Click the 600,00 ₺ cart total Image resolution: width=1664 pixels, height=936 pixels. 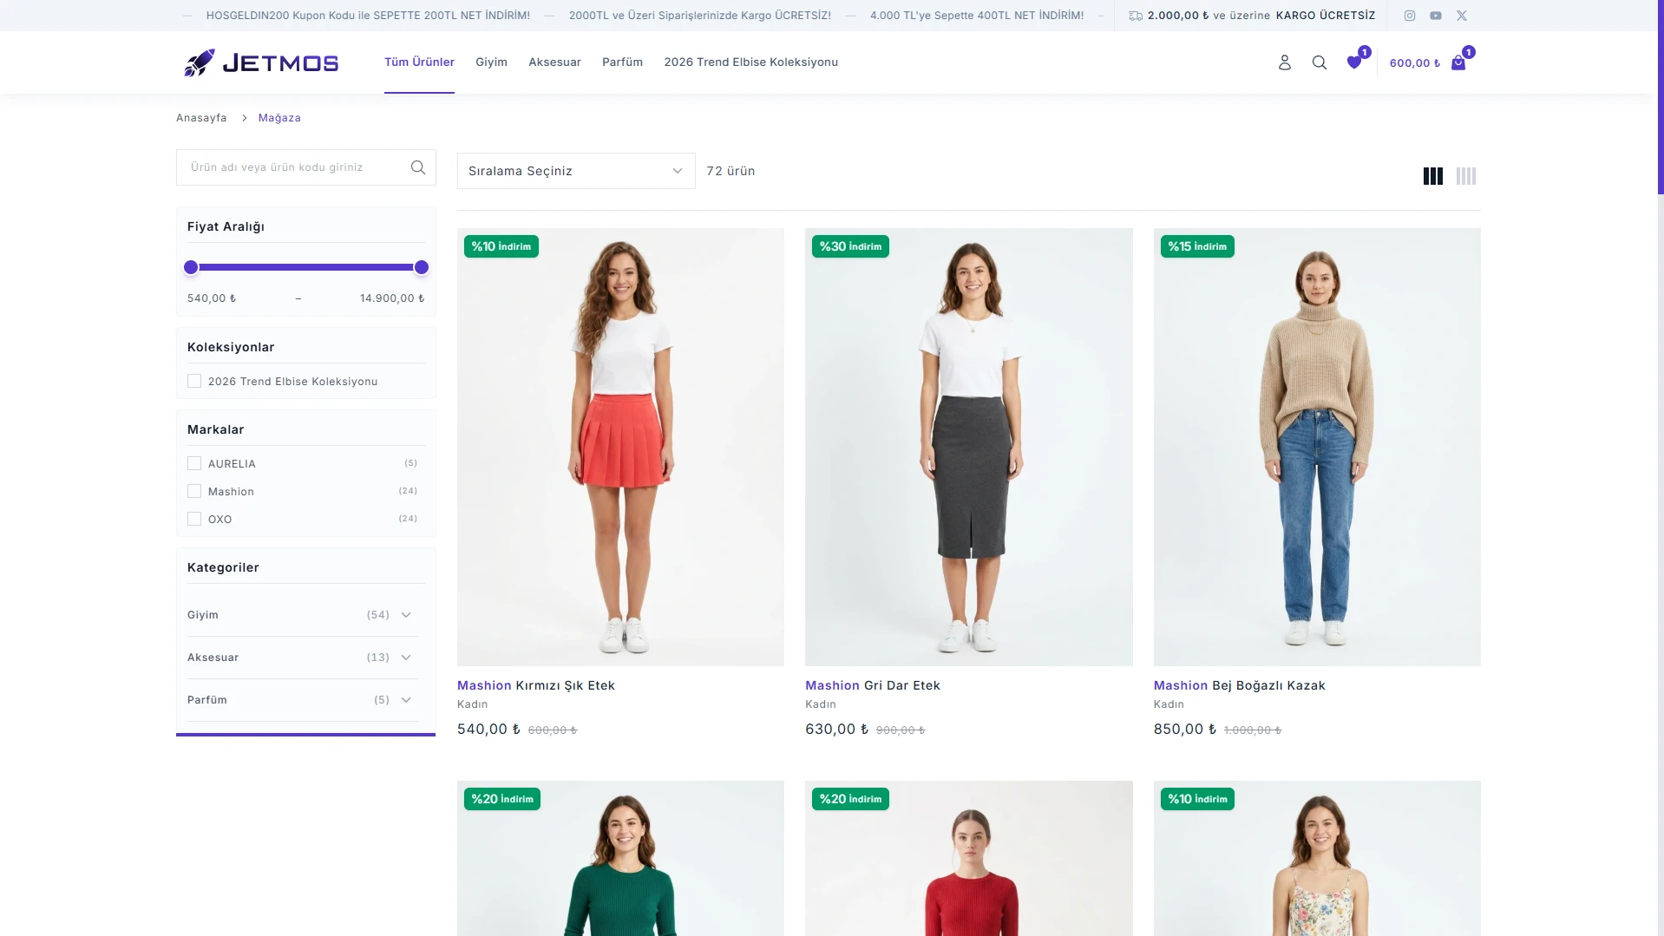point(1415,63)
